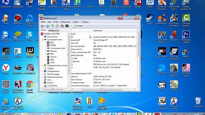Click the details pane horizontal scrollbar thumb

102,89
